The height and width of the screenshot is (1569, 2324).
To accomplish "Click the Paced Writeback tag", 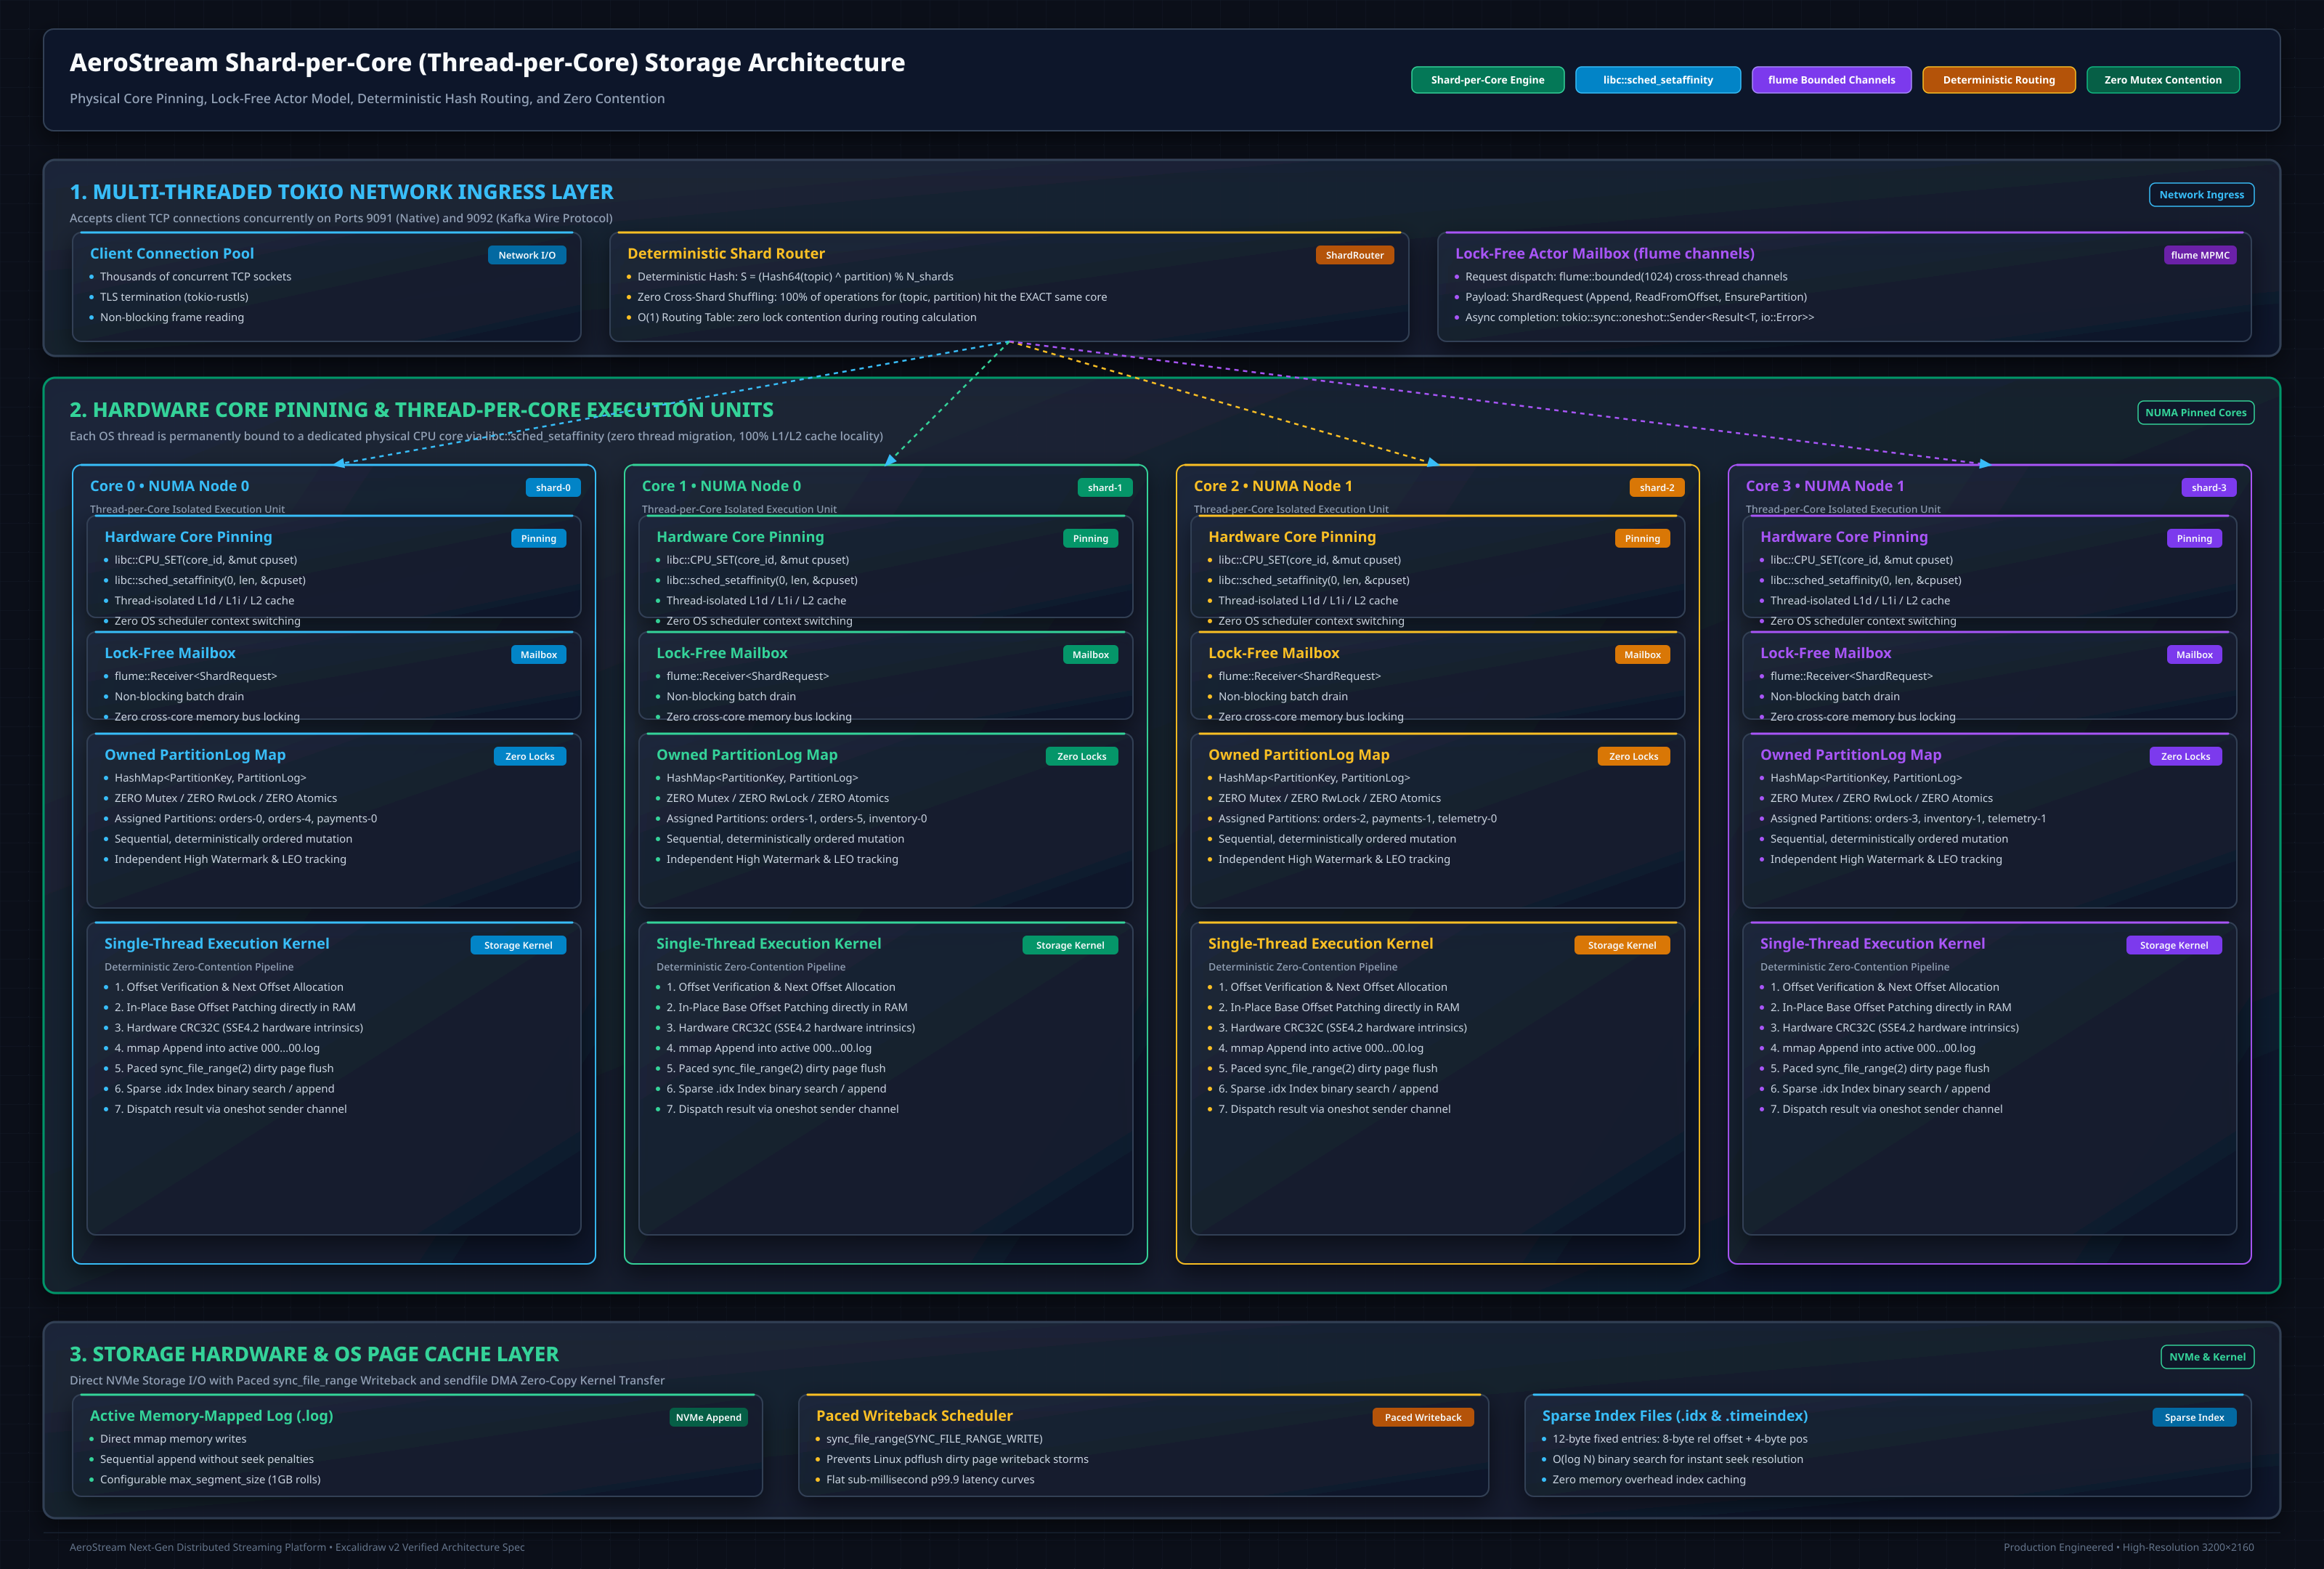I will point(1422,1418).
